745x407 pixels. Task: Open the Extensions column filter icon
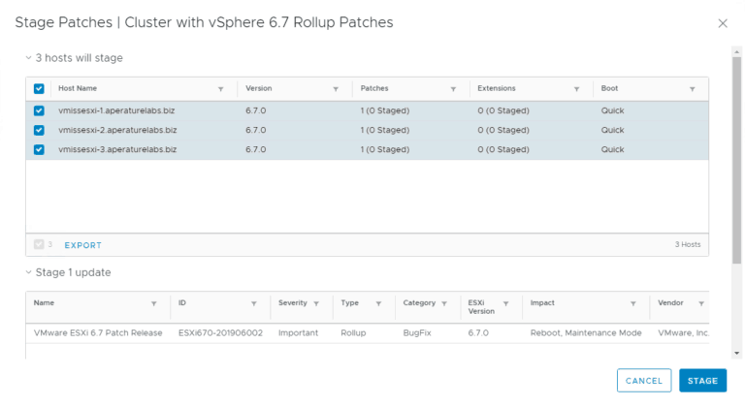pyautogui.click(x=577, y=89)
